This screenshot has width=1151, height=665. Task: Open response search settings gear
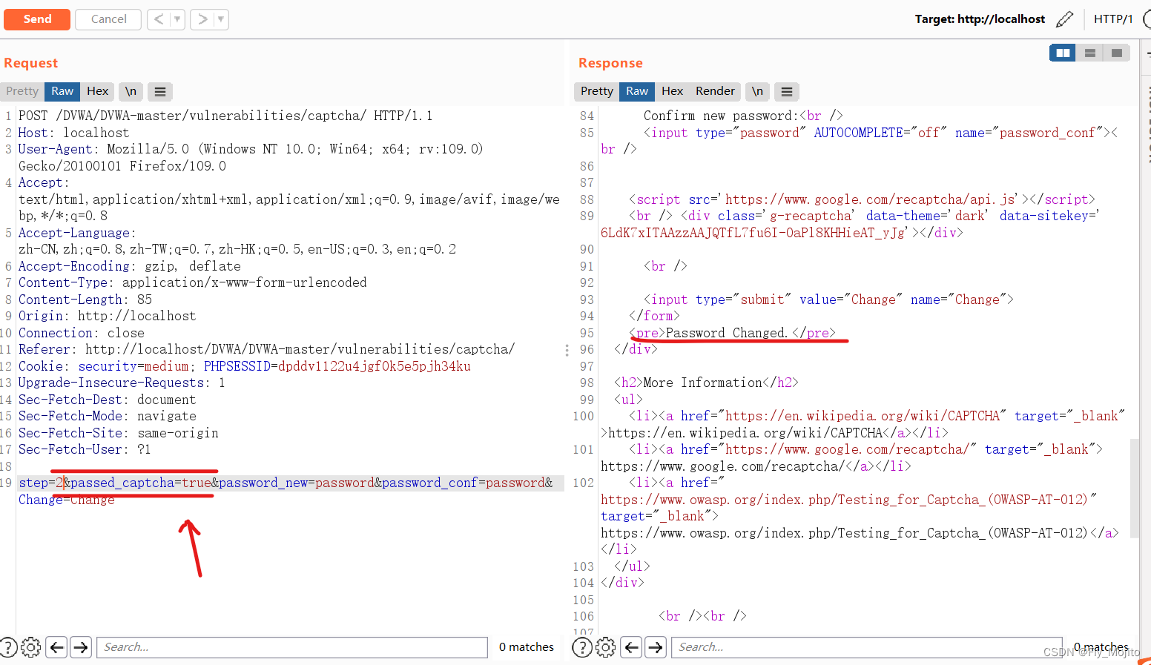tap(605, 647)
